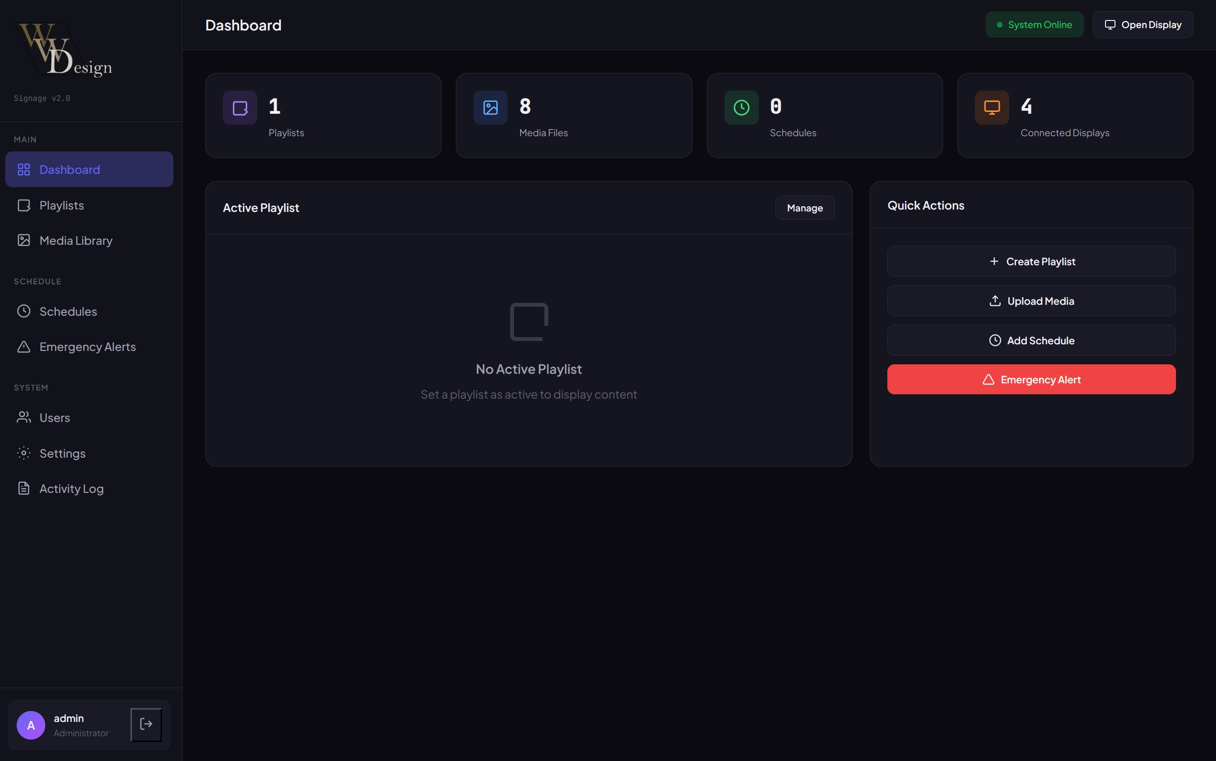Click the orange Connected Displays monitor icon
Screen dimensions: 1216x761
[x=992, y=108]
